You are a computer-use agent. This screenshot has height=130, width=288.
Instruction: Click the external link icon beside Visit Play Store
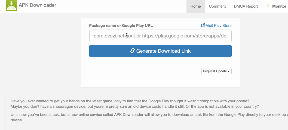203,25
